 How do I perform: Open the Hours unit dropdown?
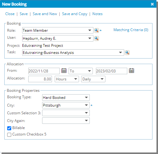[x=67, y=79]
